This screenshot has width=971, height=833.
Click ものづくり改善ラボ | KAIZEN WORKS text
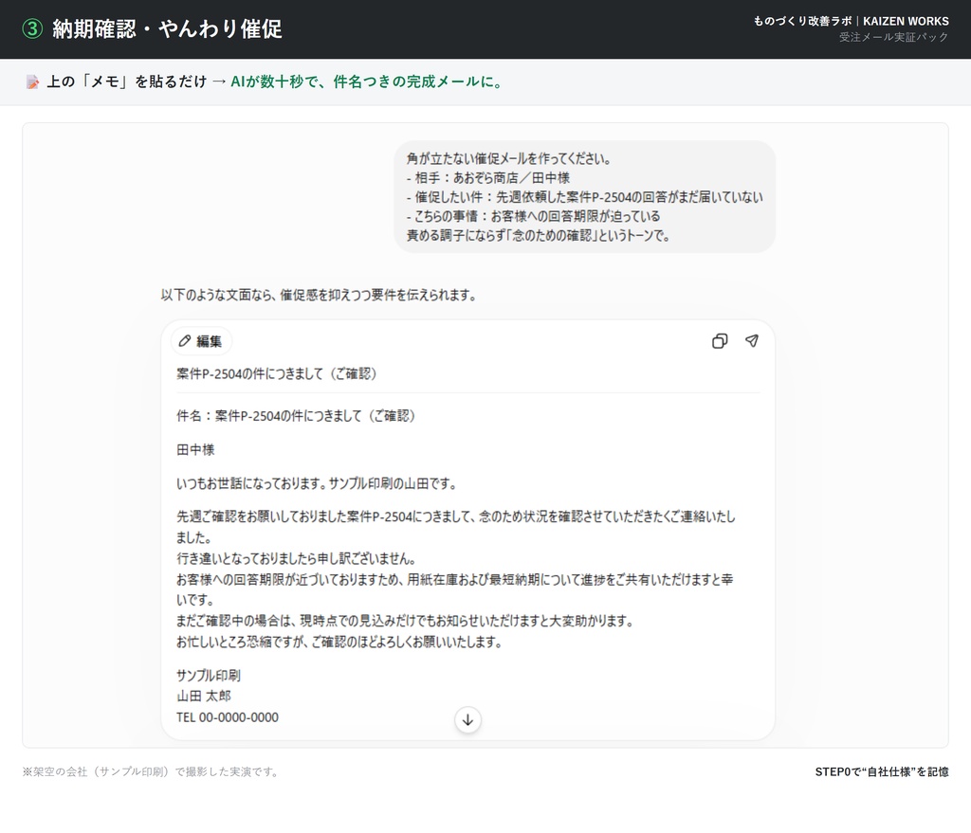click(x=851, y=21)
